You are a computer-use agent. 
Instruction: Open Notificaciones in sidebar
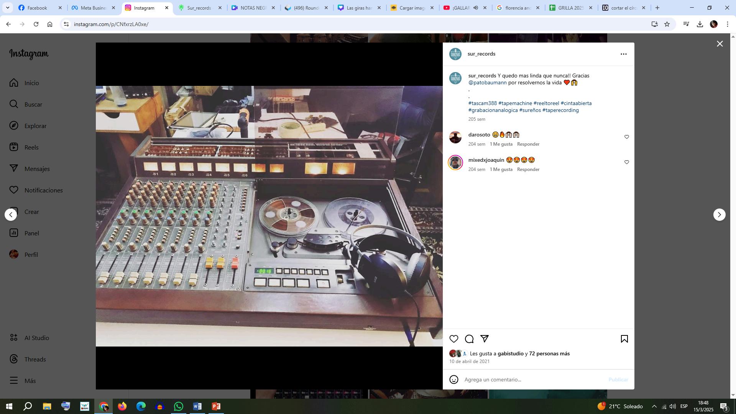tap(43, 191)
